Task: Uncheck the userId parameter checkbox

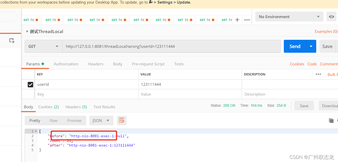Action: (30, 84)
